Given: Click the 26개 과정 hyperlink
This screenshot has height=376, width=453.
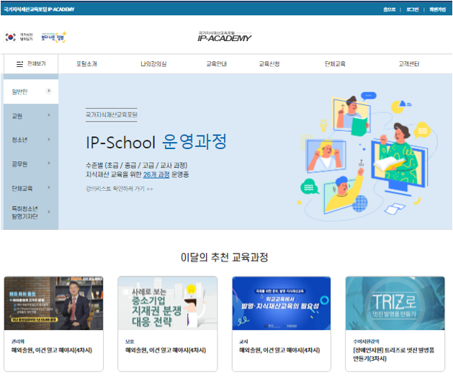Looking at the screenshot, I should [x=156, y=174].
